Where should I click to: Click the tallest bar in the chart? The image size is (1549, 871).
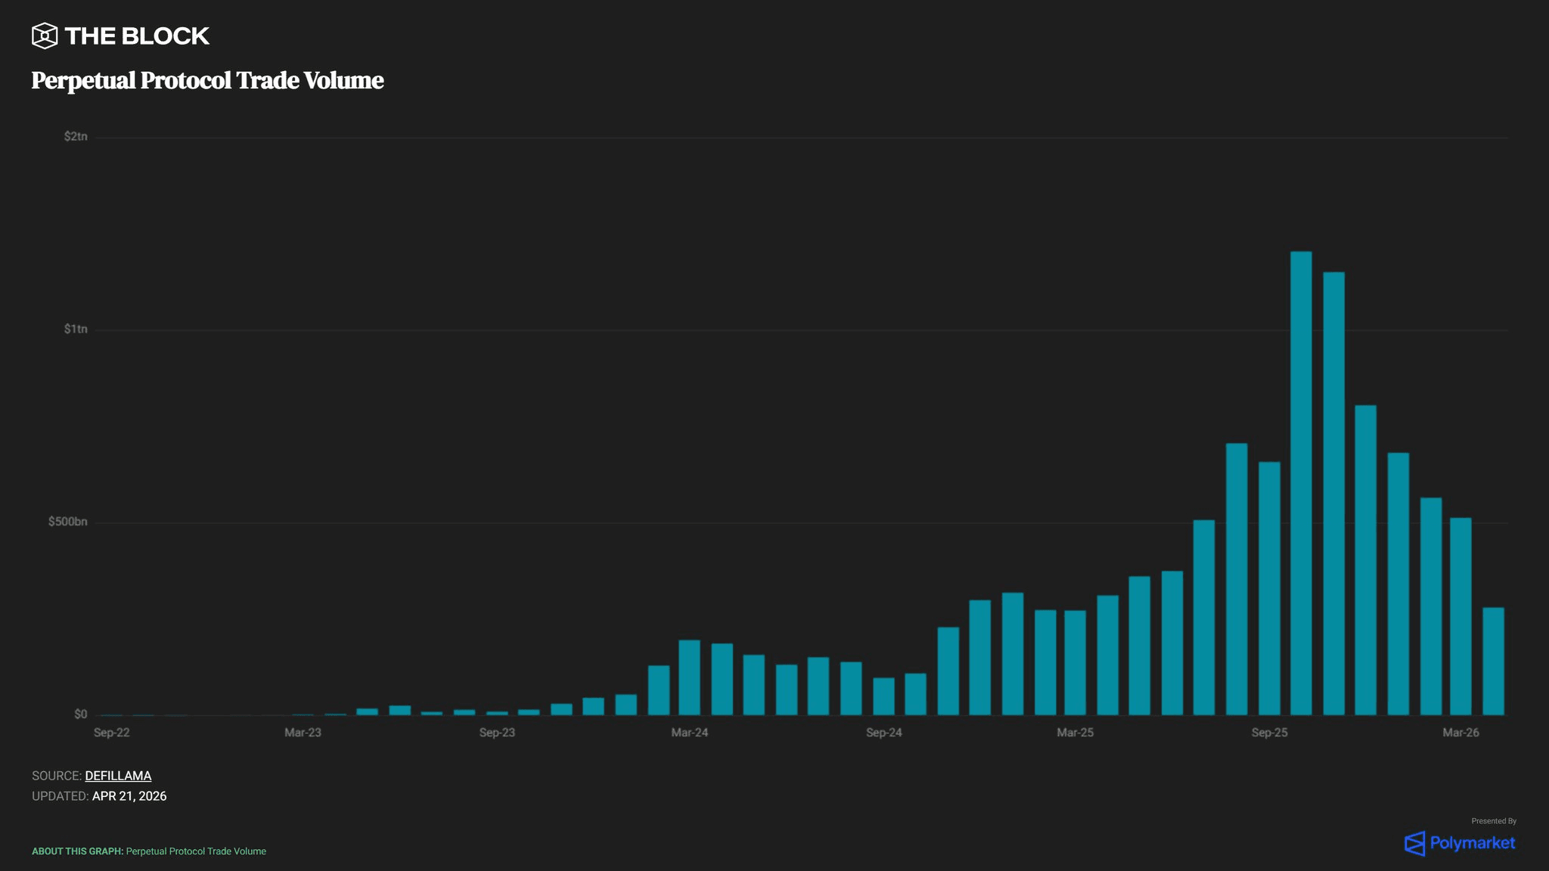tap(1301, 484)
